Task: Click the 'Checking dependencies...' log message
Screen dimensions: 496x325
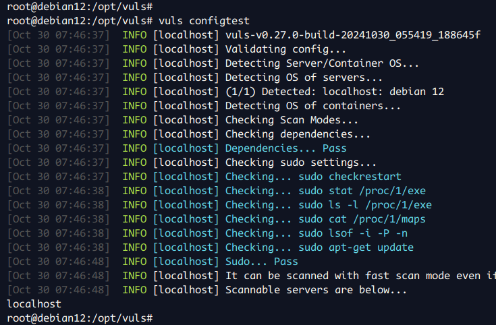Action: [298, 134]
